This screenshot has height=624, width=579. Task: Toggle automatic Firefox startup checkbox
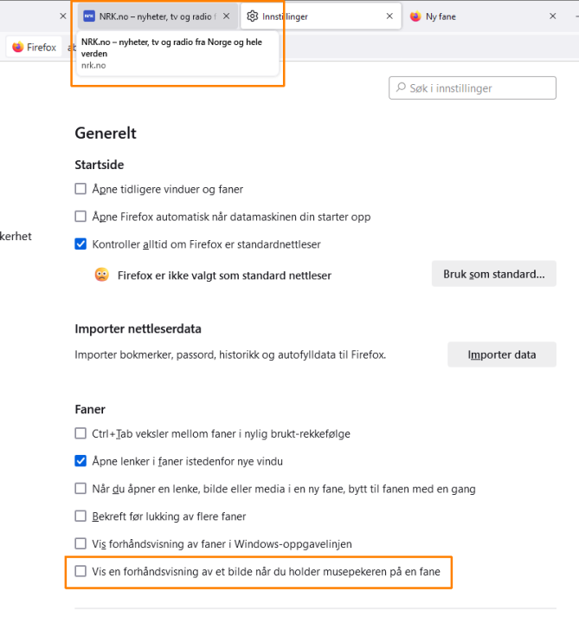coord(80,217)
